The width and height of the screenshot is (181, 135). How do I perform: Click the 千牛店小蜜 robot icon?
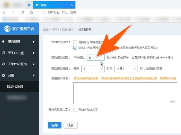point(3,53)
